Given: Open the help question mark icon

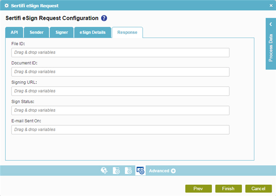Looking at the screenshot, I should [104, 18].
